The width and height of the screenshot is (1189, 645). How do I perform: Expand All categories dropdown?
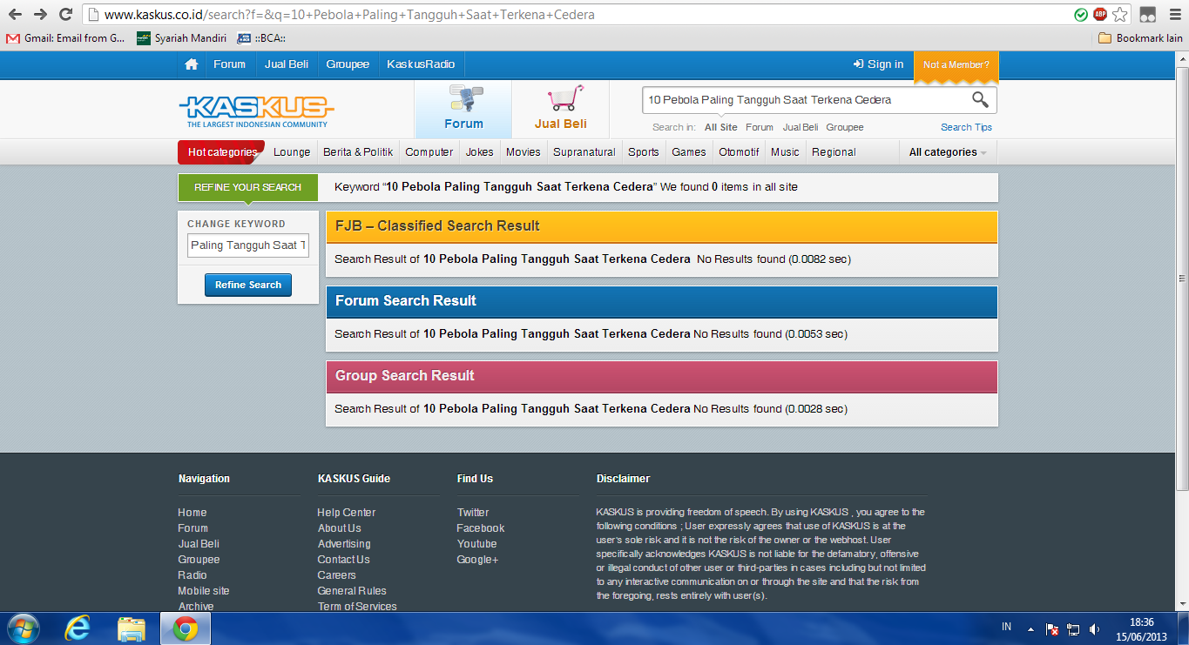coord(948,152)
